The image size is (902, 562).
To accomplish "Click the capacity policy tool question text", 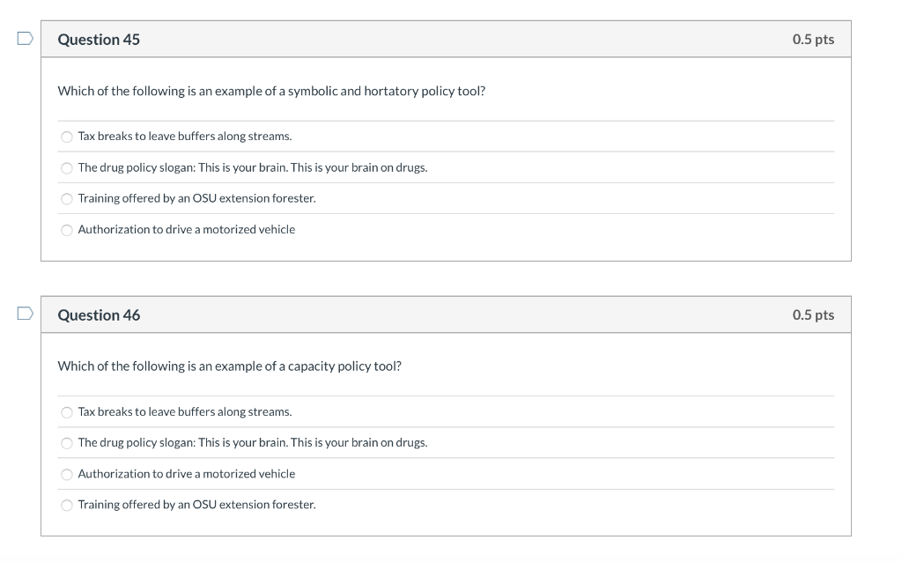I will [x=230, y=366].
